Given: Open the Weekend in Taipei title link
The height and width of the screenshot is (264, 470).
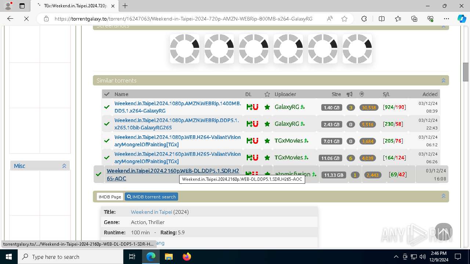Looking at the screenshot, I should coord(152,212).
